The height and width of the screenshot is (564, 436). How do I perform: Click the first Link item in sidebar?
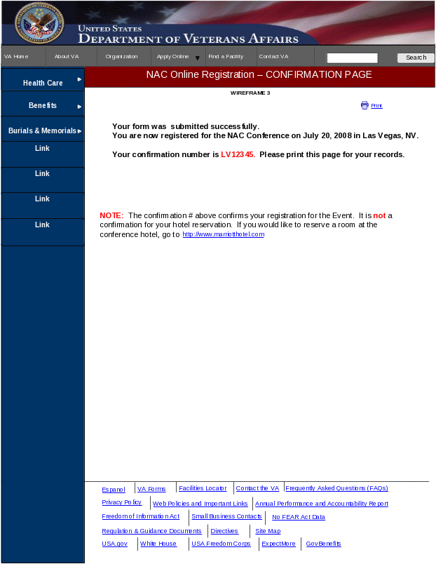pos(42,148)
